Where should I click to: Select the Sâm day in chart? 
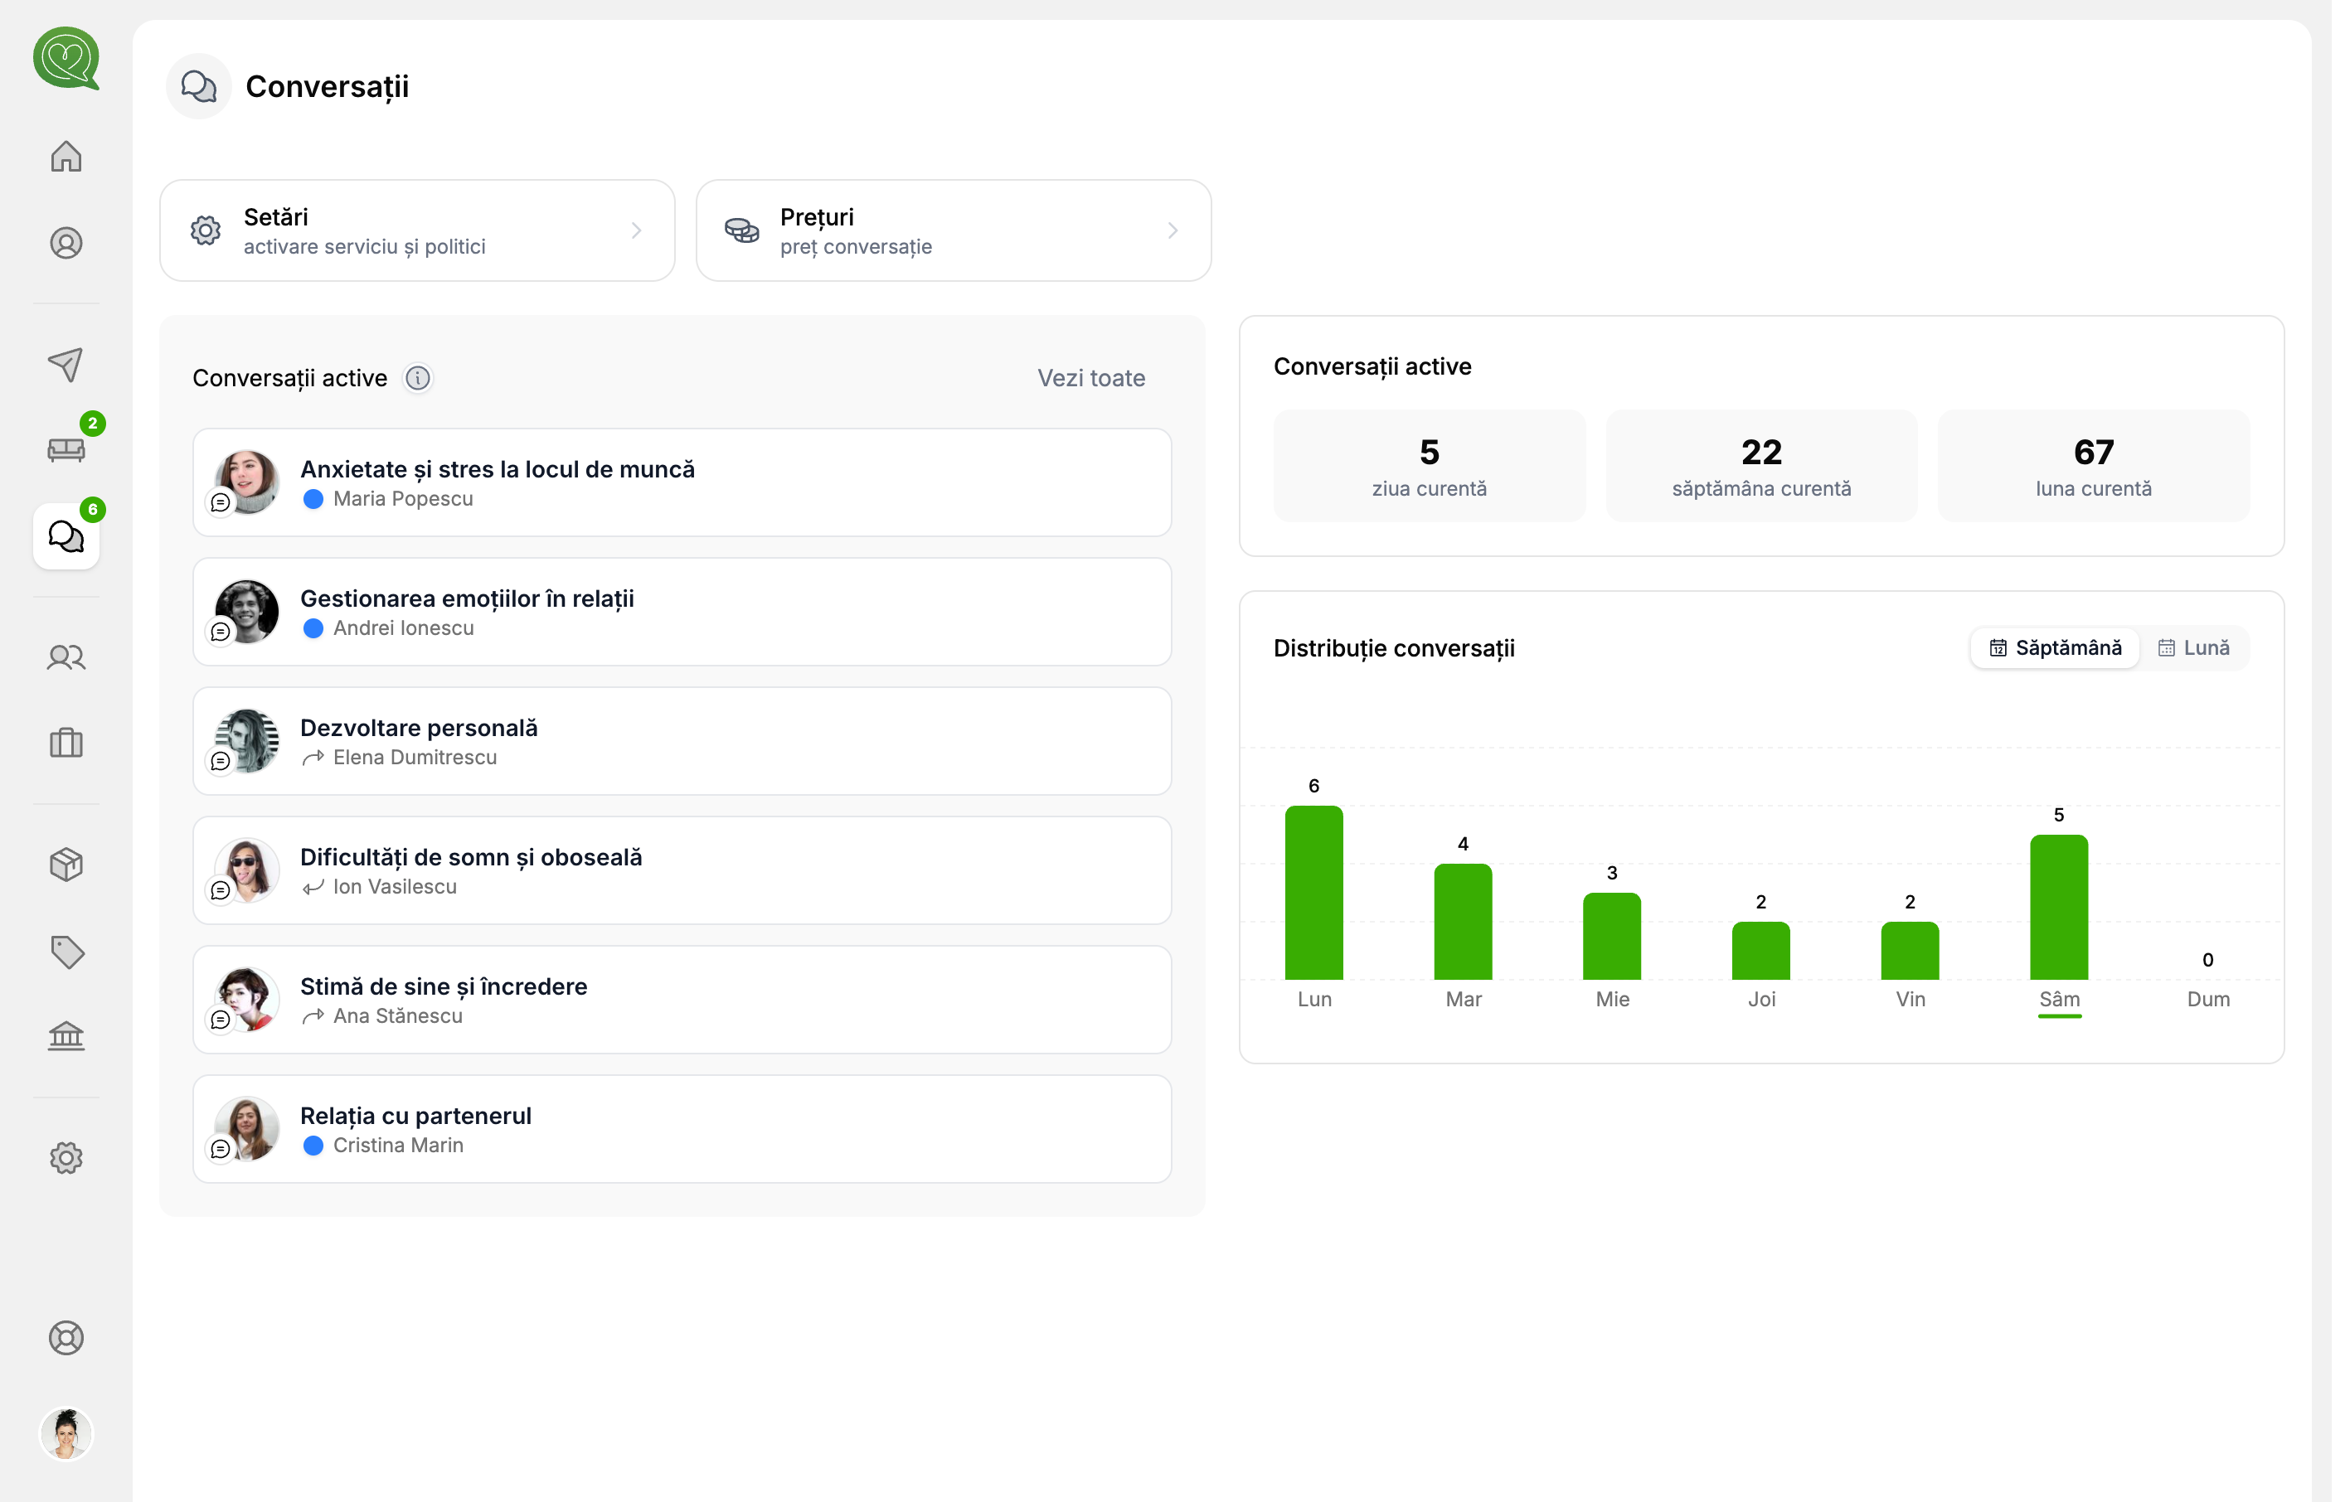(x=2059, y=1000)
